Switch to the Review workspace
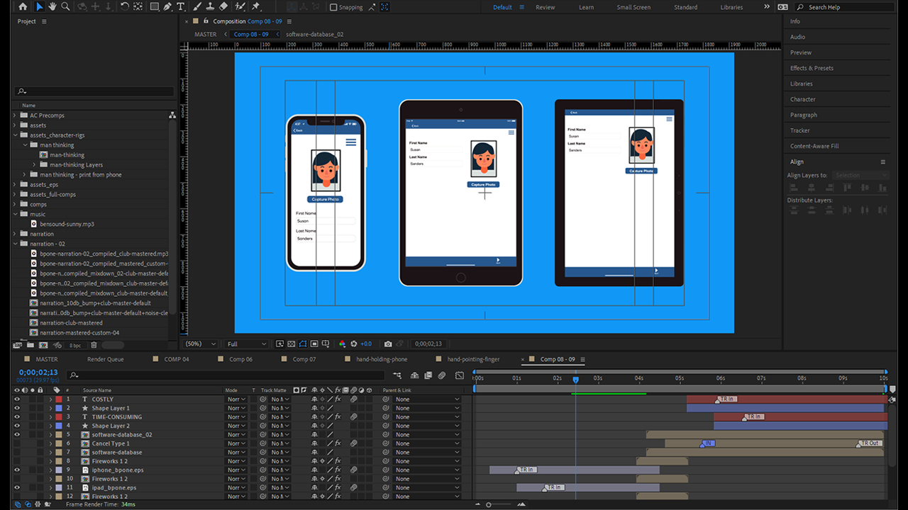Image resolution: width=908 pixels, height=510 pixels. point(545,7)
